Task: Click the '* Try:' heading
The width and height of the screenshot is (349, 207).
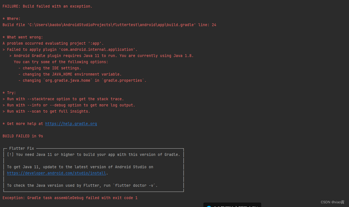Action: [9, 93]
